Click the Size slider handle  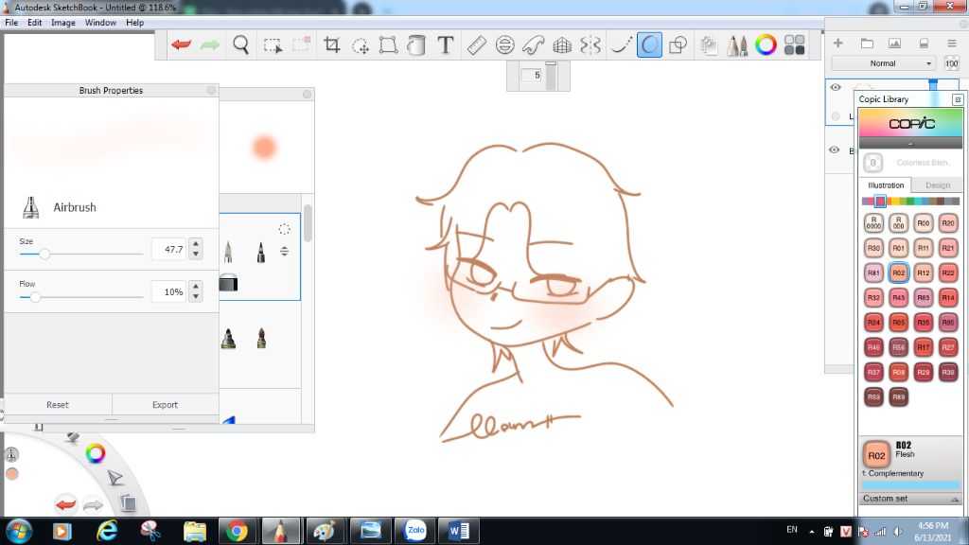44,254
